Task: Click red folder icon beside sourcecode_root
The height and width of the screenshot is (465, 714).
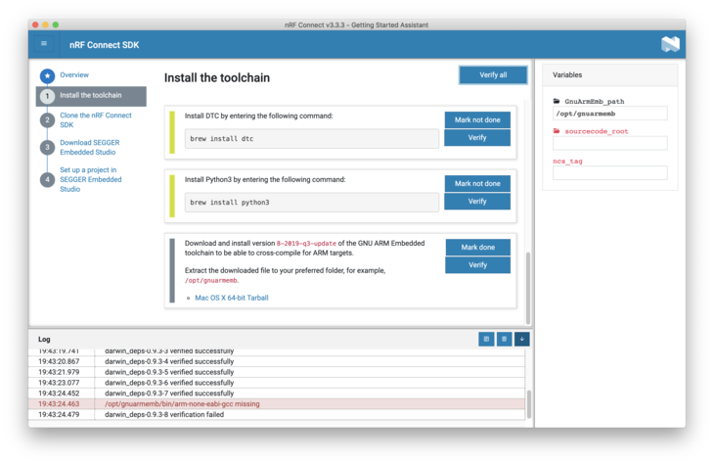Action: coord(557,130)
